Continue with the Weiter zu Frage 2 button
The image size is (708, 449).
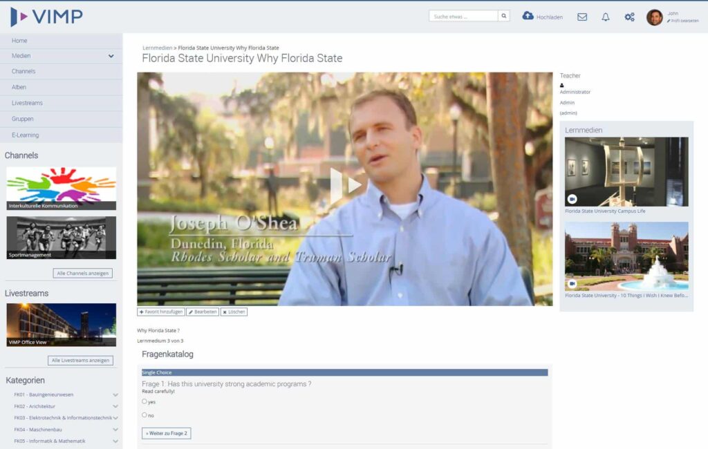pyautogui.click(x=166, y=433)
